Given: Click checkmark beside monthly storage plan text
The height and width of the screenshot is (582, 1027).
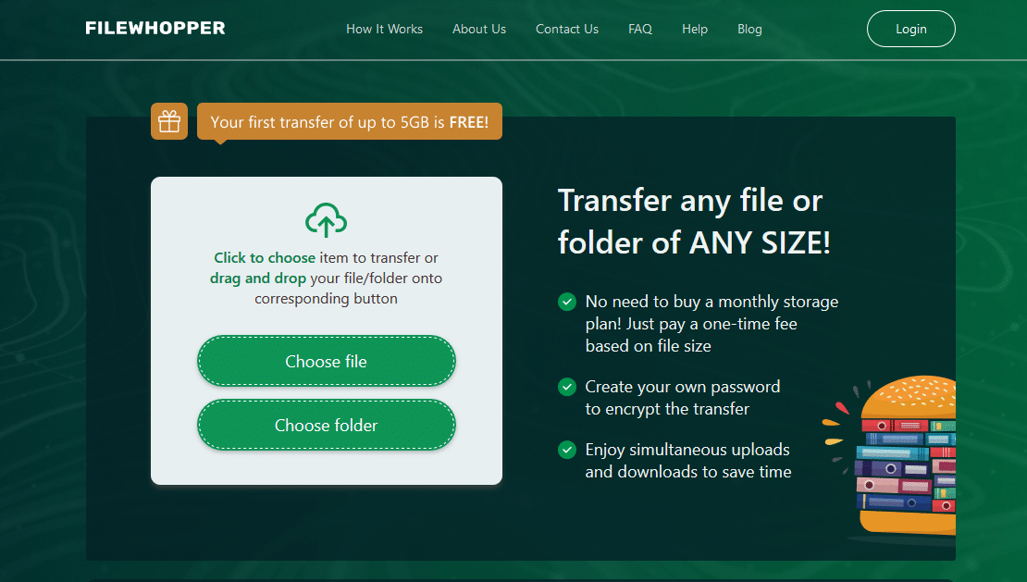Looking at the screenshot, I should coord(567,302).
